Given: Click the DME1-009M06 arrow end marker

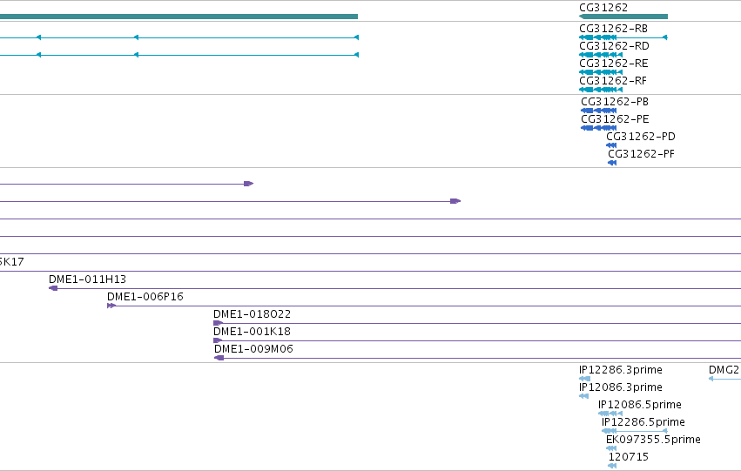Looking at the screenshot, I should coord(219,358).
